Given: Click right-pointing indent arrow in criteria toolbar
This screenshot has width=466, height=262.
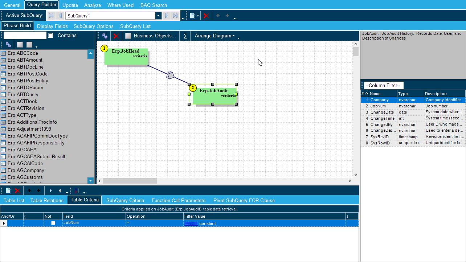Looking at the screenshot, I should 50,191.
